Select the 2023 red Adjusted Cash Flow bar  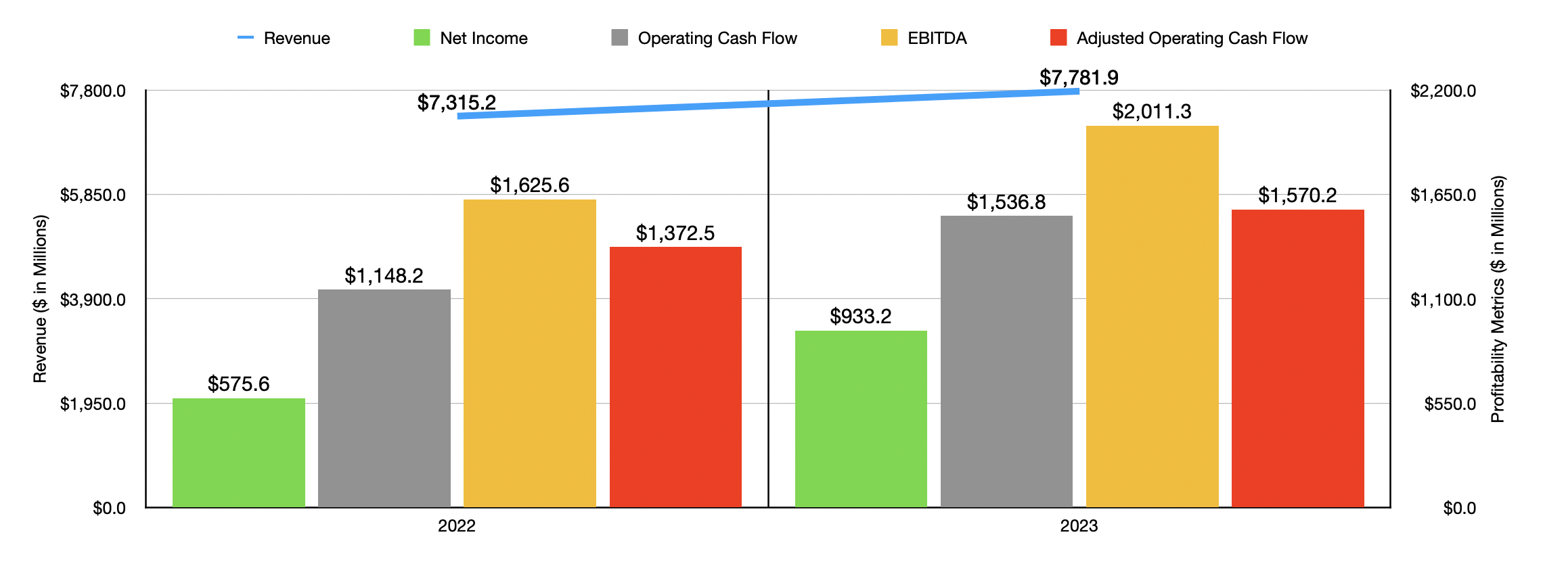1297,358
